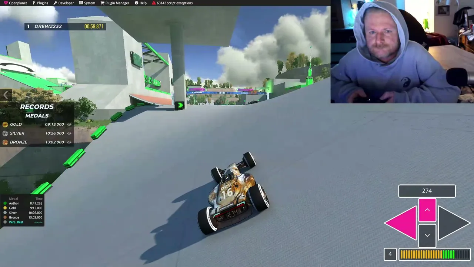Click the grey Silver dot in medal table

[x=5, y=213]
